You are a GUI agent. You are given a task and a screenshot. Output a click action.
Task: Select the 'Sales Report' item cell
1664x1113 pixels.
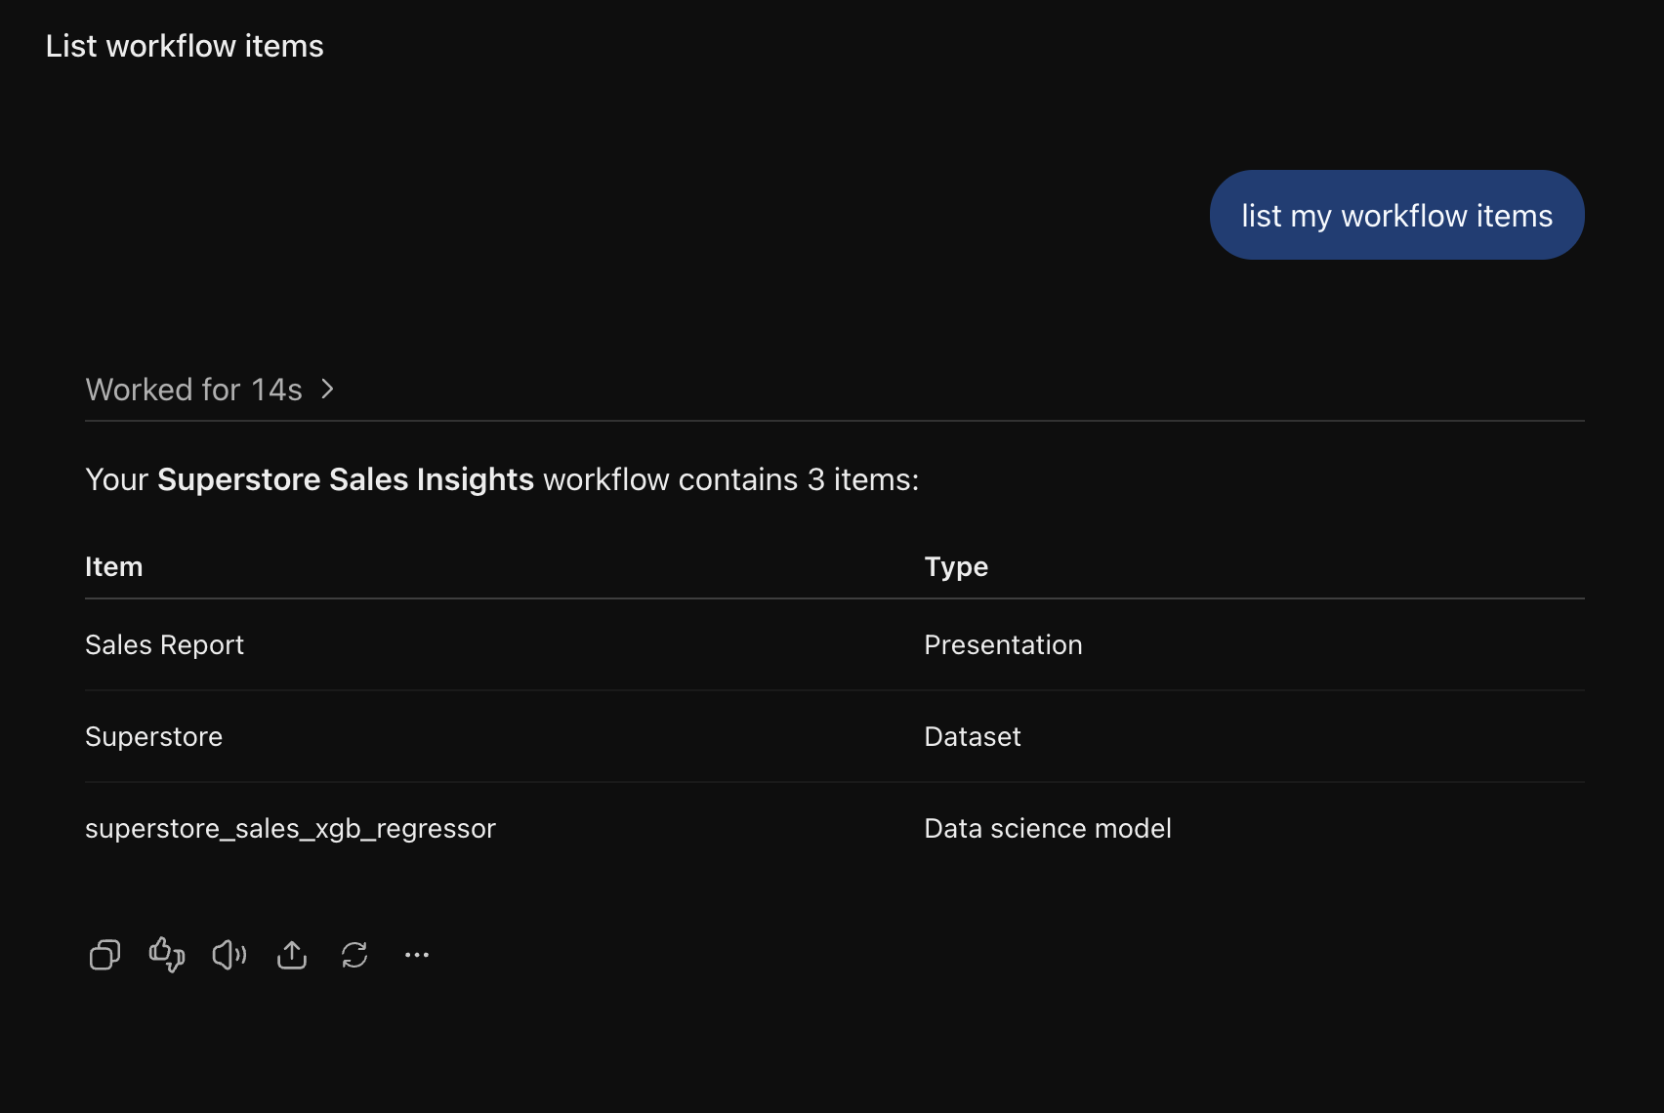(164, 644)
